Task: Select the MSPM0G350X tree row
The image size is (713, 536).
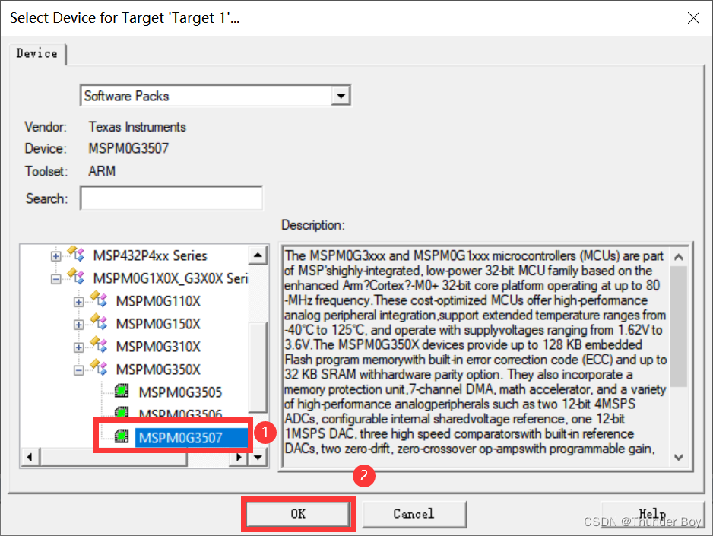Action: click(158, 369)
